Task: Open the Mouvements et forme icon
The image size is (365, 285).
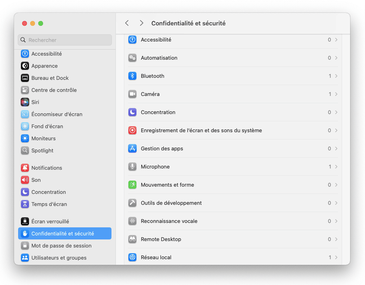Action: coord(132,185)
